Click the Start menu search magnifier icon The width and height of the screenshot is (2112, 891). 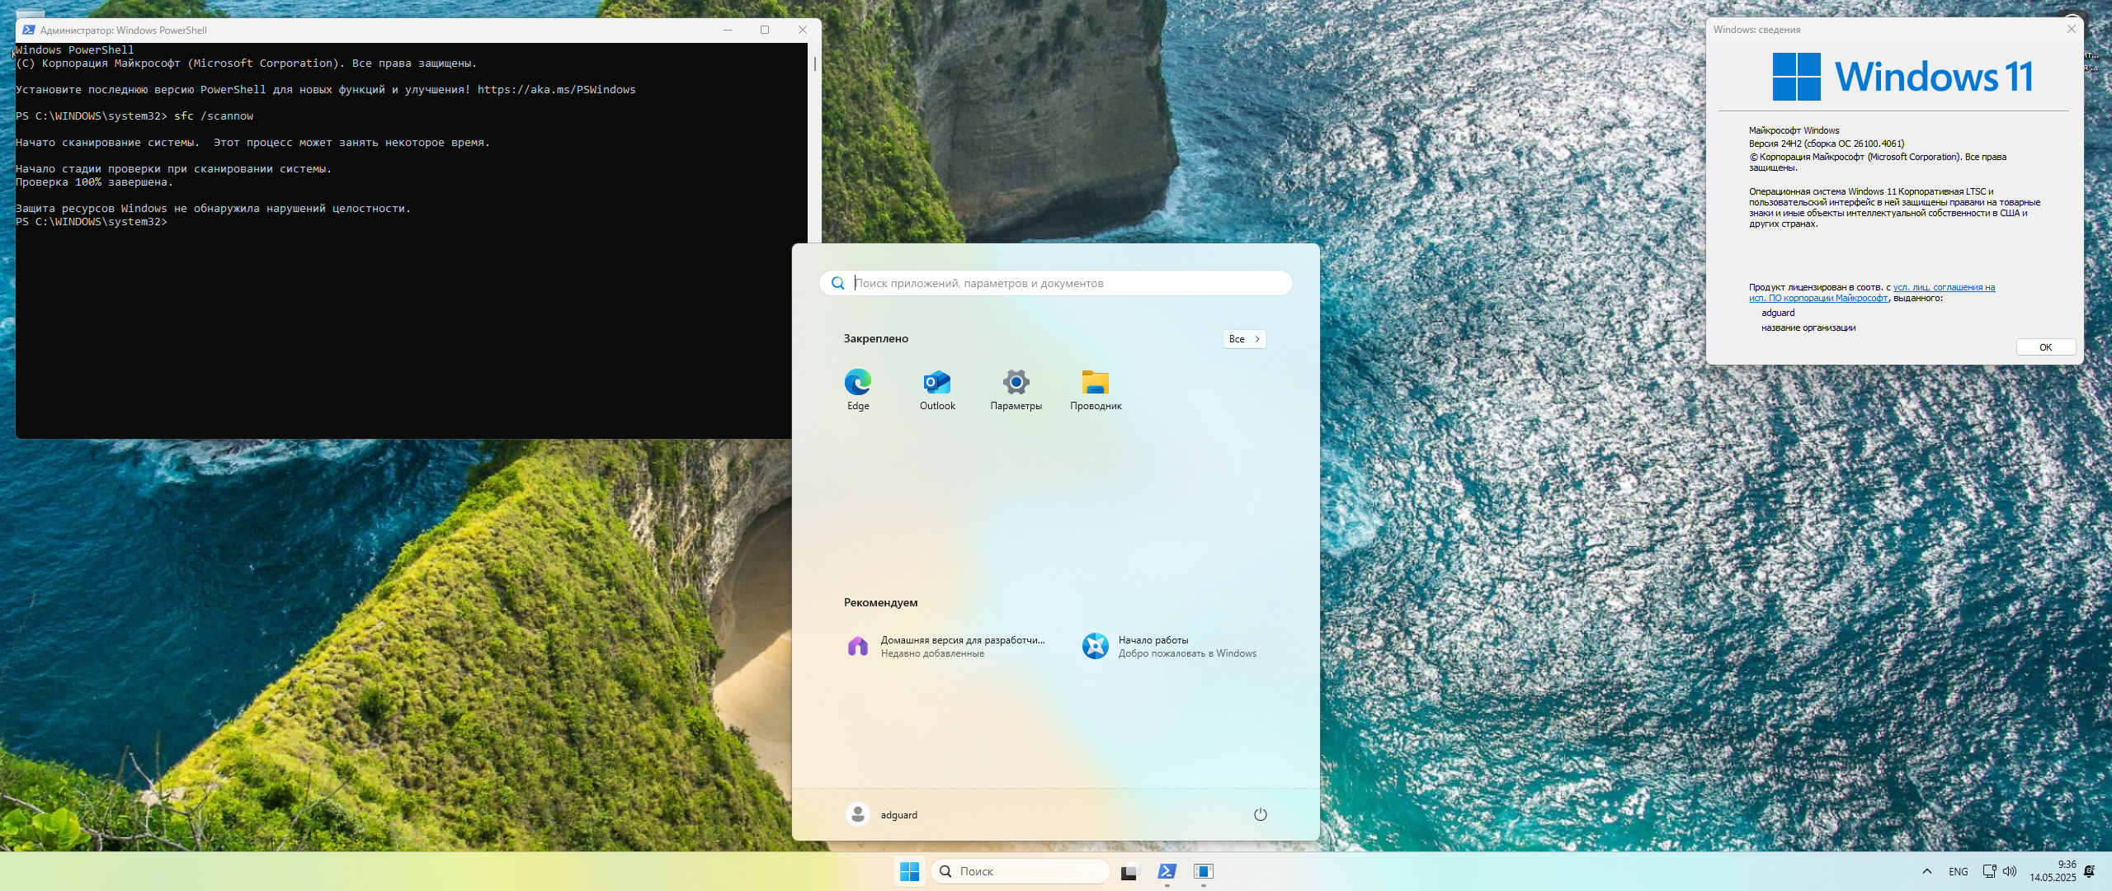click(x=838, y=283)
